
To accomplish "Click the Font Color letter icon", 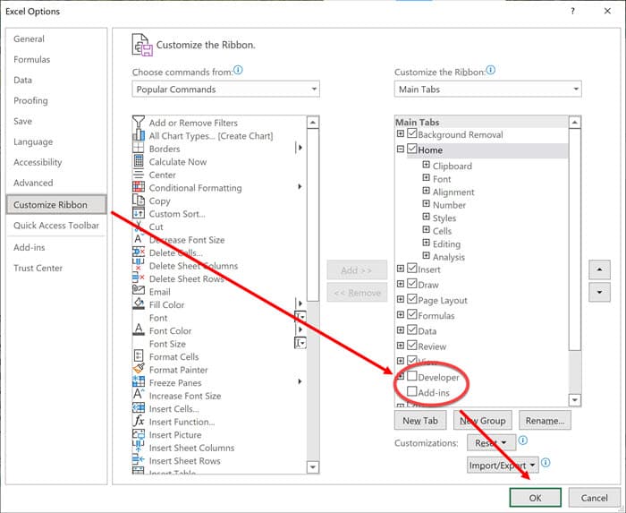I will click(139, 330).
